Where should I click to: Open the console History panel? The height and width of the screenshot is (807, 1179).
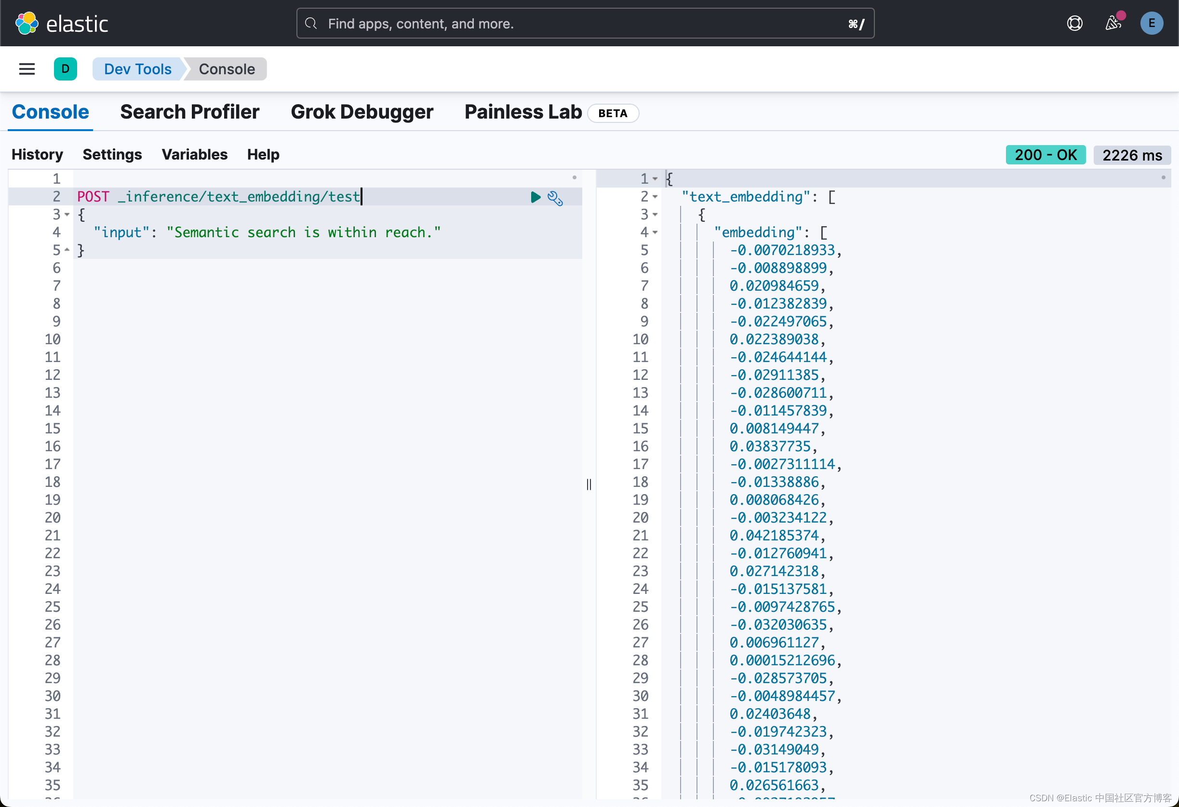pos(37,155)
